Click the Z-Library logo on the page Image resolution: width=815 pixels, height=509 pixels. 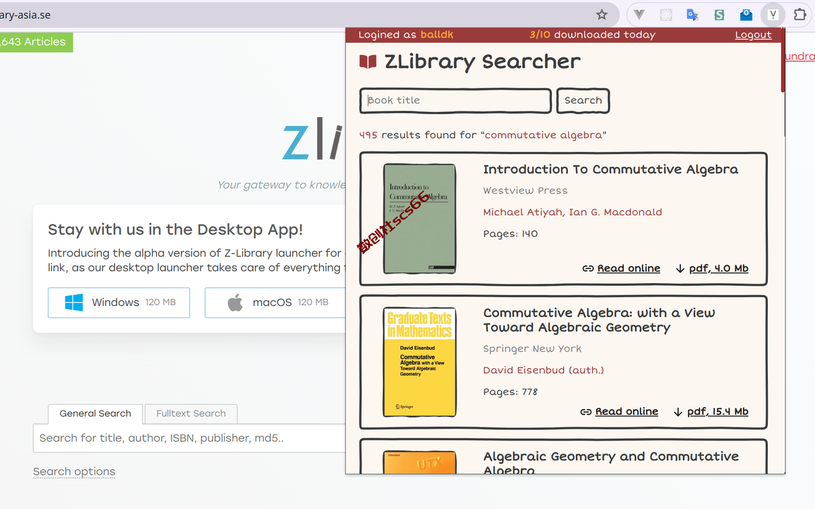(x=313, y=140)
